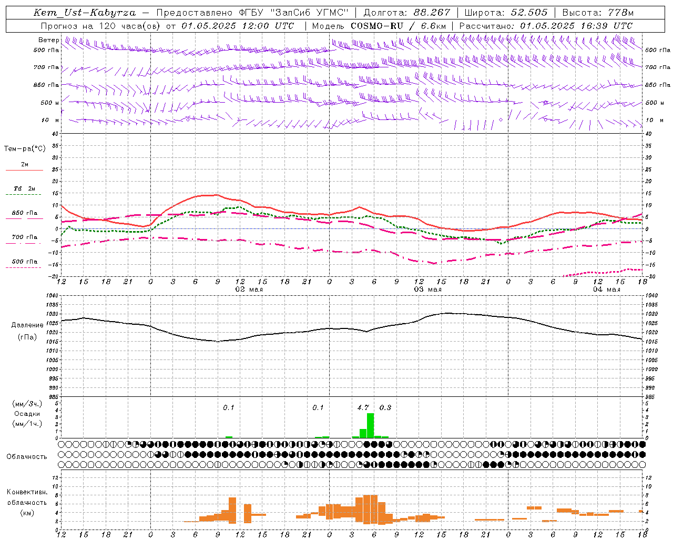Select the 2м temperature legend entry

[x=25, y=165]
